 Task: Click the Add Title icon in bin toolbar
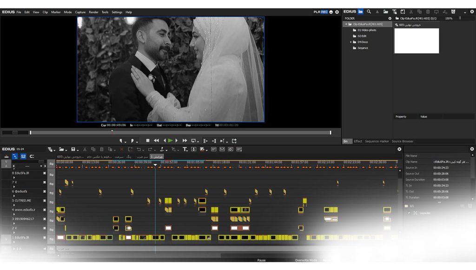394,12
